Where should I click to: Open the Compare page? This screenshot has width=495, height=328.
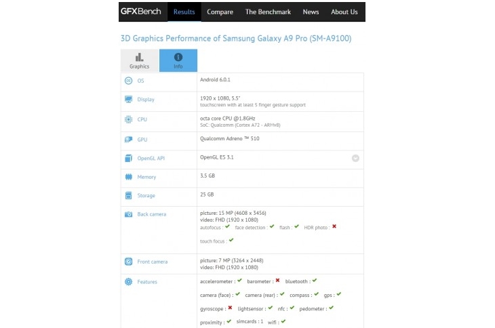[220, 12]
